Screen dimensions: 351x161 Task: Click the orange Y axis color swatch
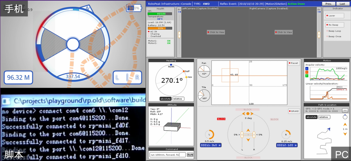pos(307,72)
